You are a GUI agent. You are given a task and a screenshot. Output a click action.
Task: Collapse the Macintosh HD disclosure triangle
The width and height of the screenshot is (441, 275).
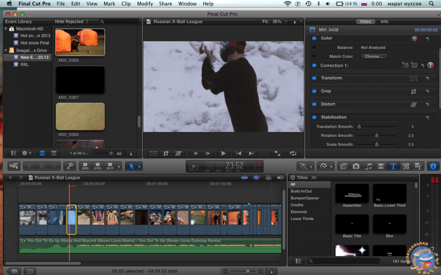tap(6, 29)
